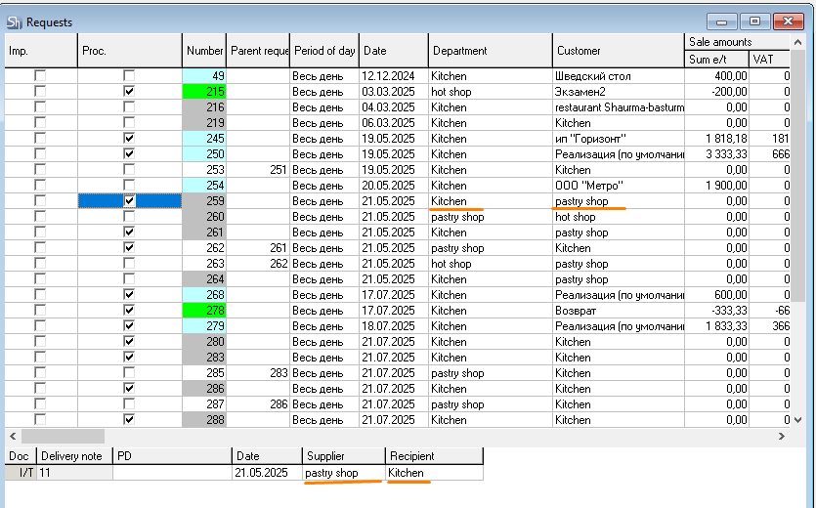Sort by the Department column header
The width and height of the screenshot is (816, 508).
(490, 51)
